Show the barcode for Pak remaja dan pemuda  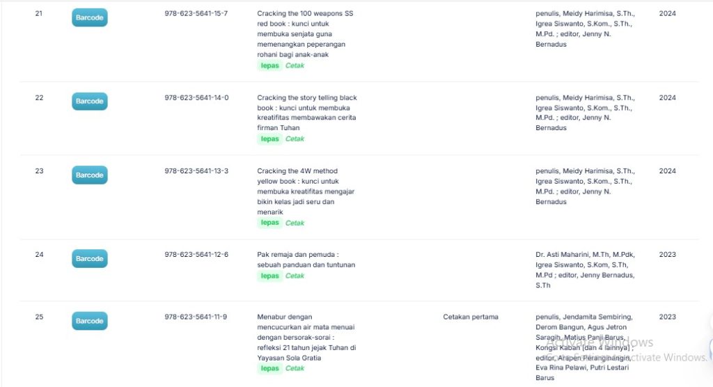coord(89,259)
